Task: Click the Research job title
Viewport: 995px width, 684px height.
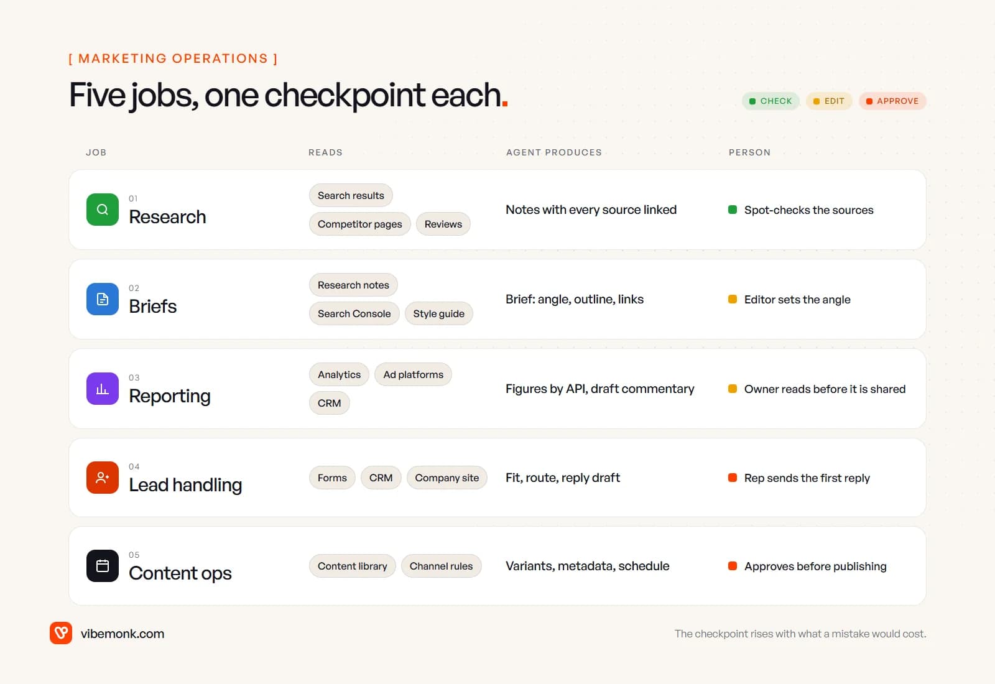Action: (167, 217)
